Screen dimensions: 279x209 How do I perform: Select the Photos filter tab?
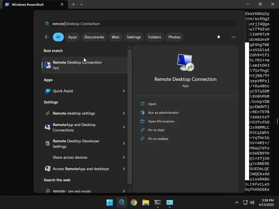click(174, 37)
